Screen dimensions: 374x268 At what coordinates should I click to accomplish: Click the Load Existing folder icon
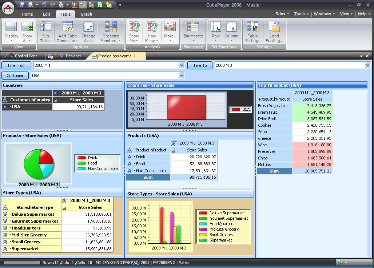pyautogui.click(x=274, y=27)
